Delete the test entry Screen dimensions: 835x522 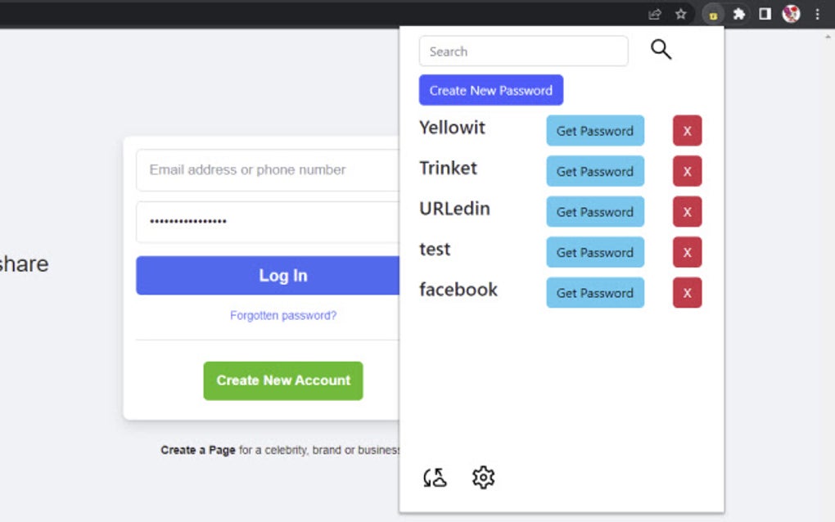pyautogui.click(x=687, y=252)
